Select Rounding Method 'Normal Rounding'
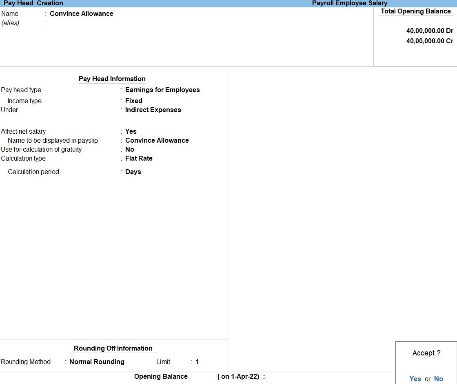This screenshot has width=457, height=384. (97, 362)
